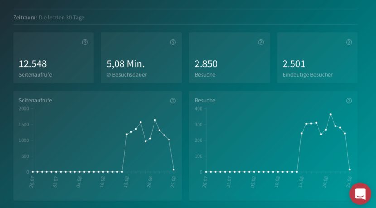Click the highest peak point in Besuche chart
The width and height of the screenshot is (376, 208).
pyautogui.click(x=331, y=115)
